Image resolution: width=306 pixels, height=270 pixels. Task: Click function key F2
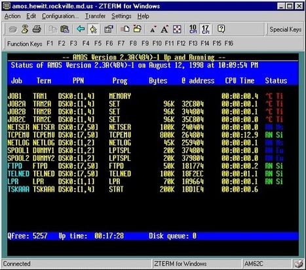62,43
